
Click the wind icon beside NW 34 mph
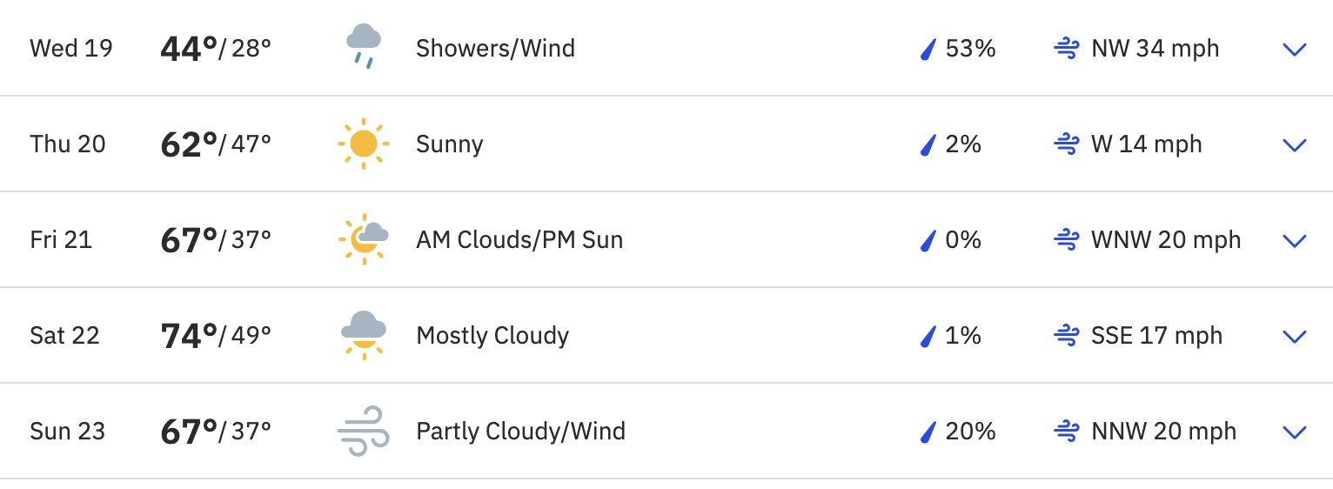(x=1067, y=49)
